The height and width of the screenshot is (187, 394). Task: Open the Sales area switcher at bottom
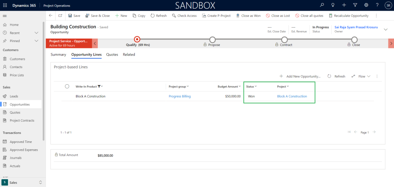click(22, 183)
